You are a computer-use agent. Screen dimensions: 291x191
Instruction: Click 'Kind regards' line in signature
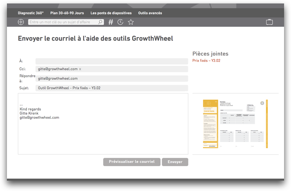(30, 109)
